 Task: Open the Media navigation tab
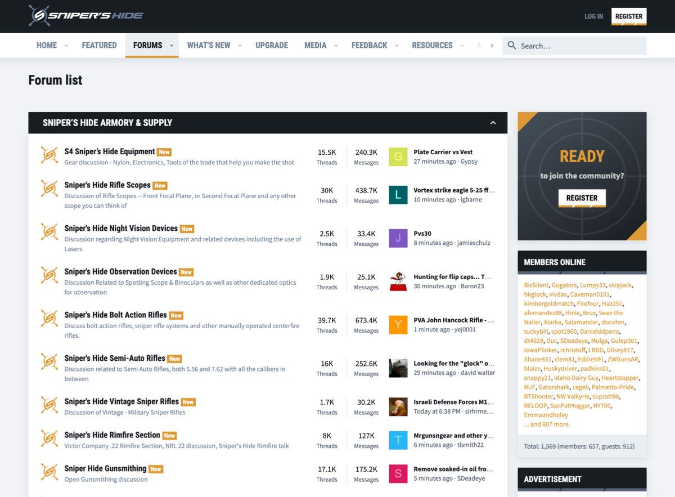click(x=315, y=46)
